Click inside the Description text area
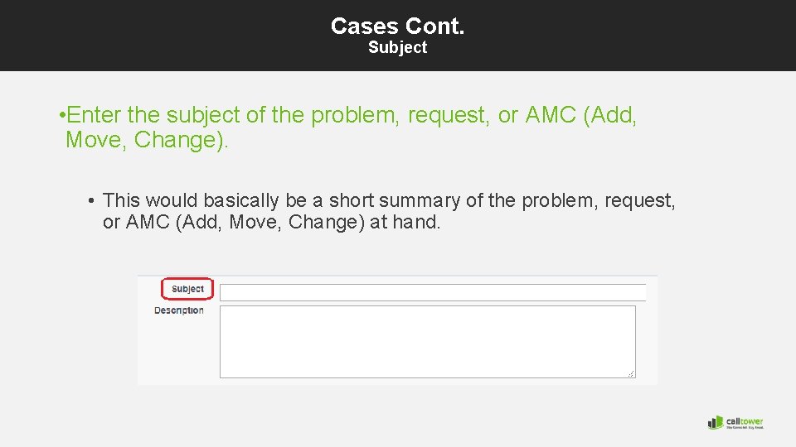Image resolution: width=796 pixels, height=447 pixels. pyautogui.click(x=427, y=341)
